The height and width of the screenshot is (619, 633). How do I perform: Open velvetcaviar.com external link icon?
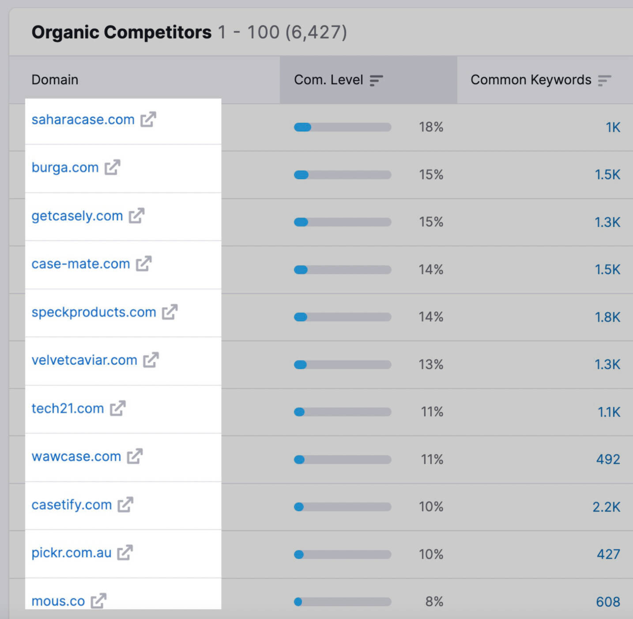tap(151, 360)
